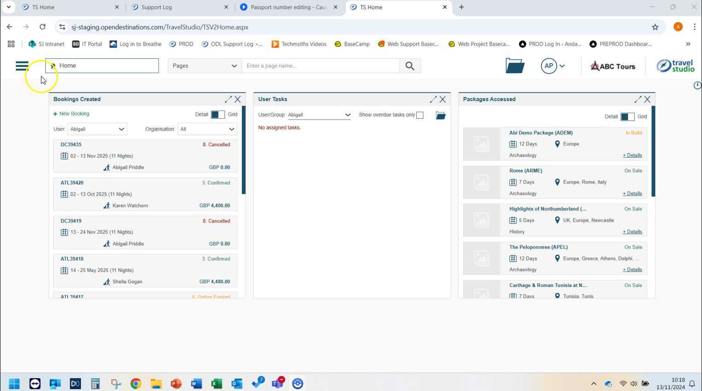
Task: Open Microsoft Teams from the taskbar
Action: (277, 384)
